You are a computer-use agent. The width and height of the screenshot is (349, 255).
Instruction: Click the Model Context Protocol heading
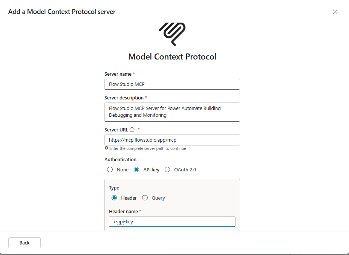click(172, 56)
